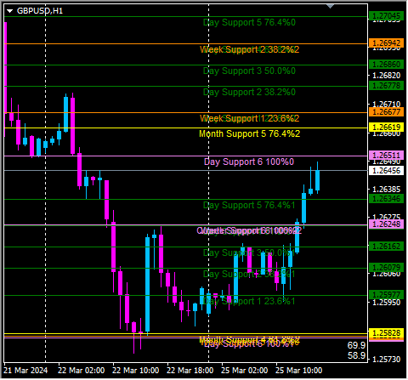Click the GBPUSD,H1 chart title

tap(40, 11)
